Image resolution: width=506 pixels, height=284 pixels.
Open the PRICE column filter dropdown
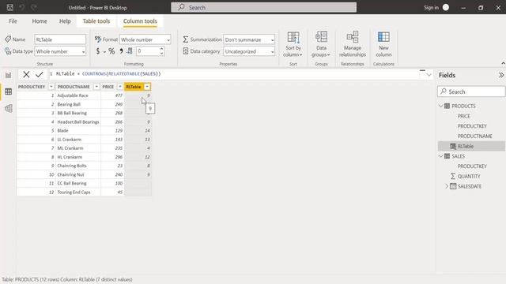[119, 87]
